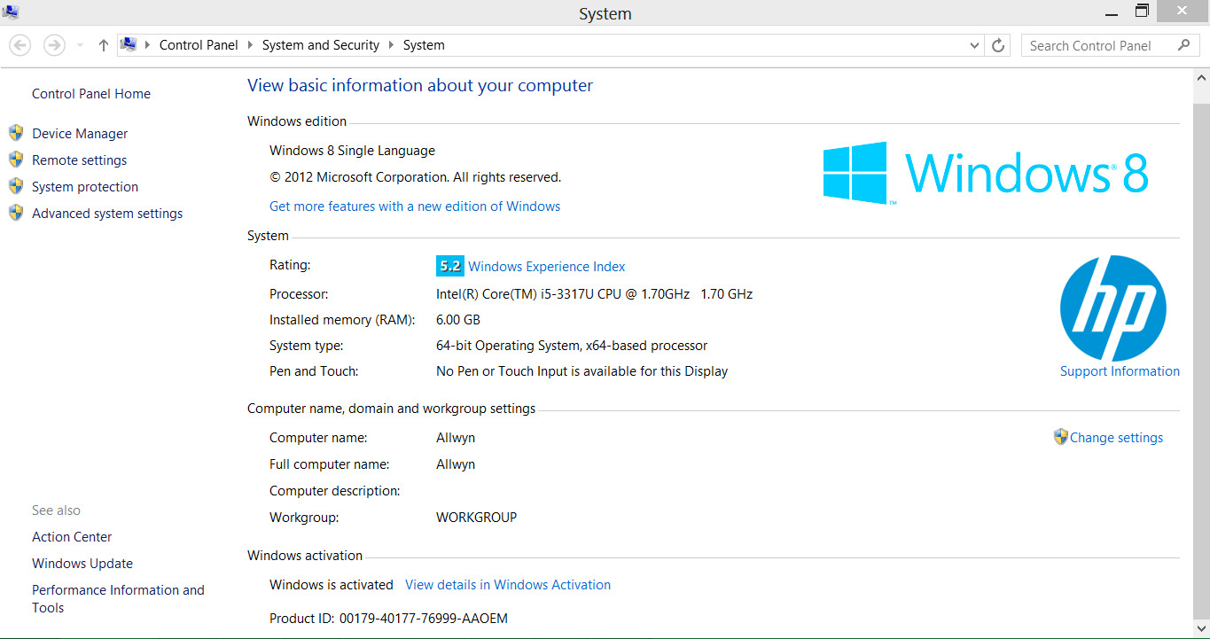The image size is (1210, 639).
Task: Open the address bar history dropdown
Action: coord(974,45)
